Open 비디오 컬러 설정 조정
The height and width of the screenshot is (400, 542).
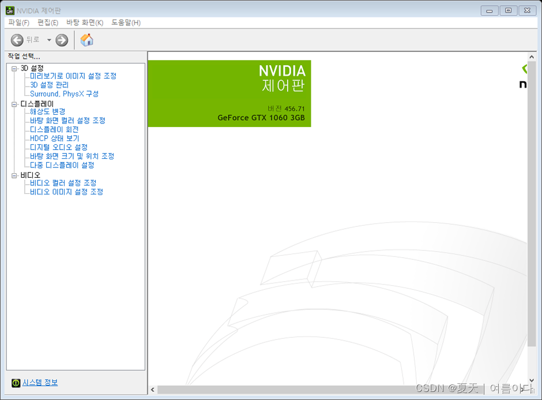[x=63, y=183]
